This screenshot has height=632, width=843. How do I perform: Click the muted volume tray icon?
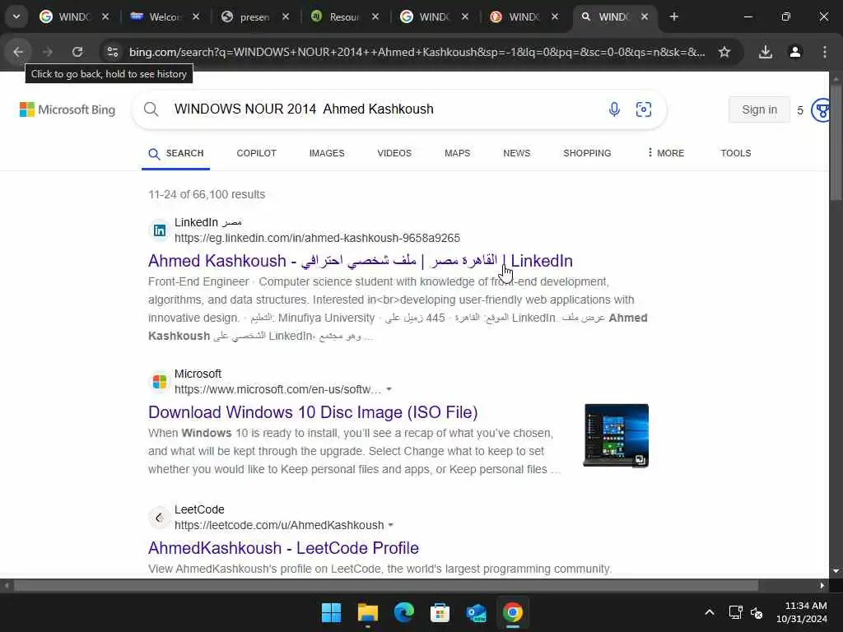[x=757, y=612]
